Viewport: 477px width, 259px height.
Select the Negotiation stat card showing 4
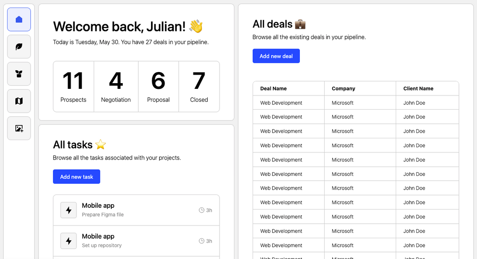point(116,86)
